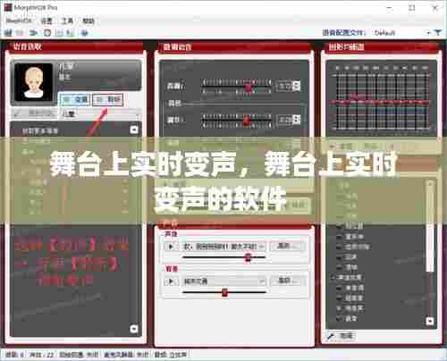Toggle the 变声 morph button
This screenshot has height=361, width=447.
coord(74,100)
